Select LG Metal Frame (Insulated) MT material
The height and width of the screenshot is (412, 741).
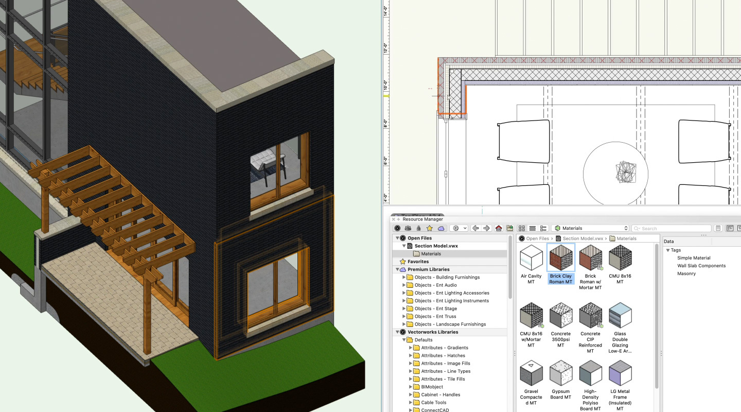[620, 386]
